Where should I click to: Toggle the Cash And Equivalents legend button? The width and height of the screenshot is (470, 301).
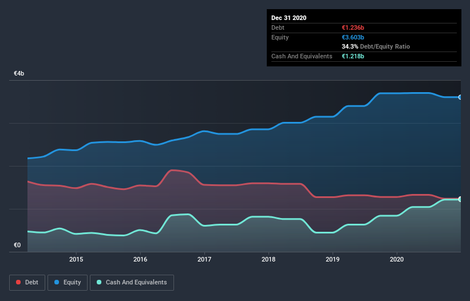coord(132,283)
